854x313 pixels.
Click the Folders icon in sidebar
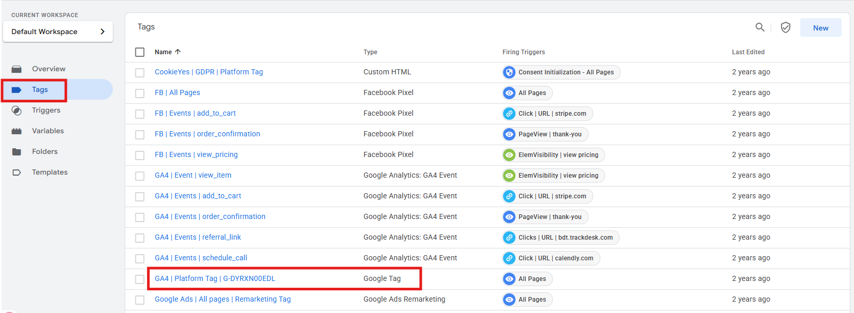(x=17, y=152)
